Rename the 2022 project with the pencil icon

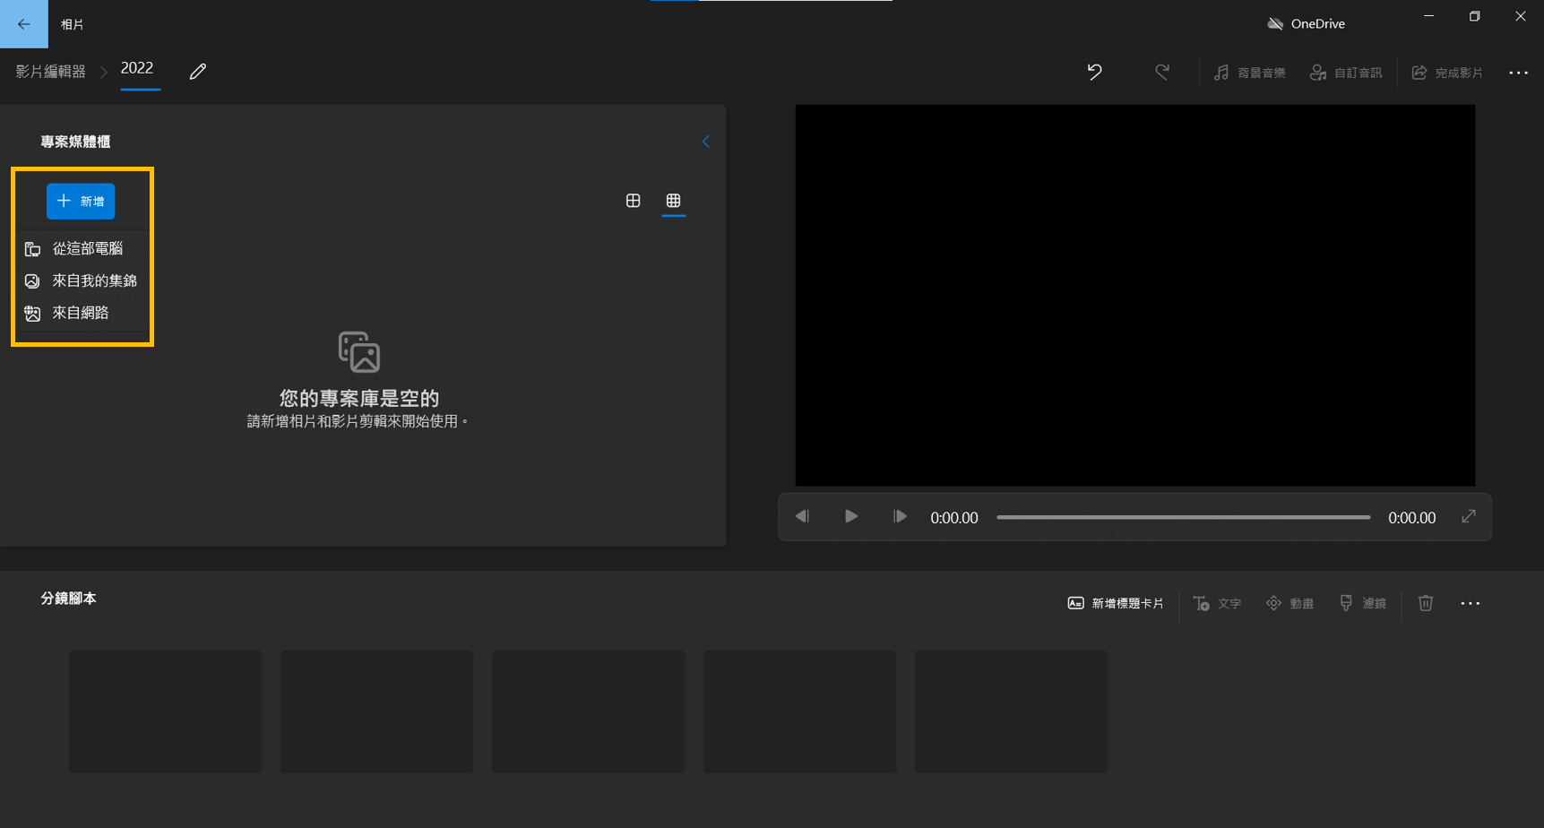tap(198, 72)
